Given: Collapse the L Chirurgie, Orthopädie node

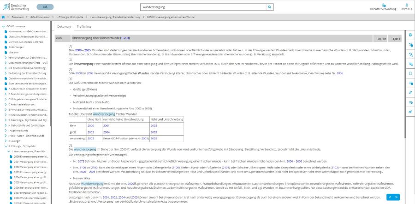Looking at the screenshot, I should pos(6,145).
